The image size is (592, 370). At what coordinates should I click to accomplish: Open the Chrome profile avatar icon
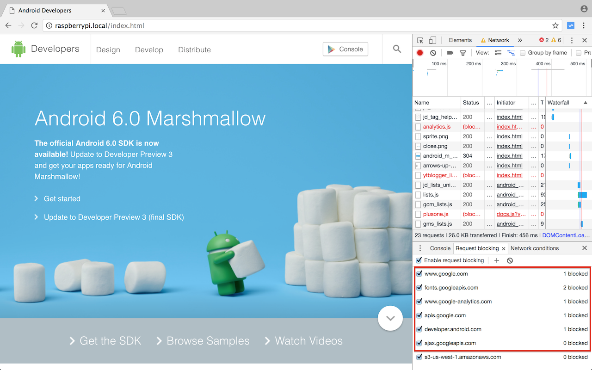(584, 9)
